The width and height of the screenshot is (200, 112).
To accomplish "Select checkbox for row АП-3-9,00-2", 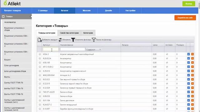I will [x=40, y=67].
